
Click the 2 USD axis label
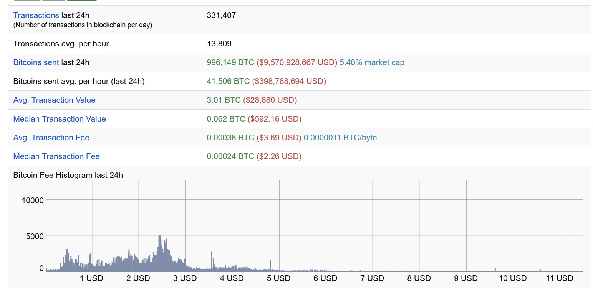click(x=138, y=278)
